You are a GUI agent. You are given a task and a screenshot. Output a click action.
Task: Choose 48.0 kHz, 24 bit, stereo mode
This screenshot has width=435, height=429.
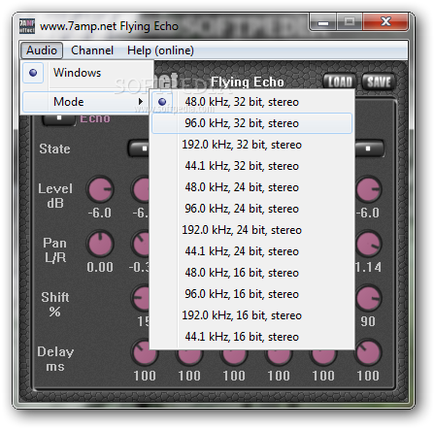tap(251, 187)
